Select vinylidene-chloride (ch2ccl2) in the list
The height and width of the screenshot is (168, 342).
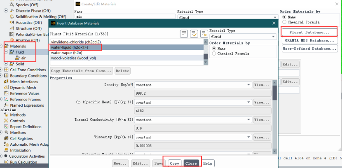tap(127, 42)
